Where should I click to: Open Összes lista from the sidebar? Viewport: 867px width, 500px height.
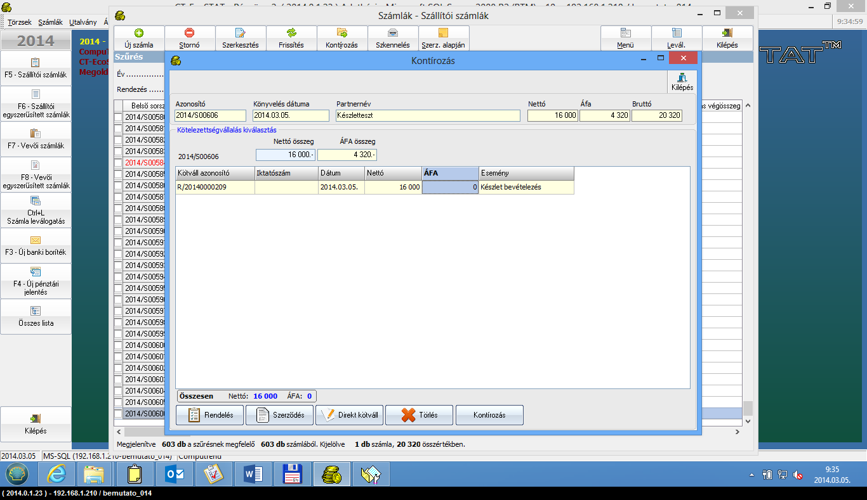[36, 317]
